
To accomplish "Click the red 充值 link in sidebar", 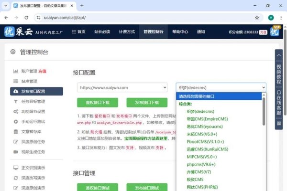I will point(42,71).
